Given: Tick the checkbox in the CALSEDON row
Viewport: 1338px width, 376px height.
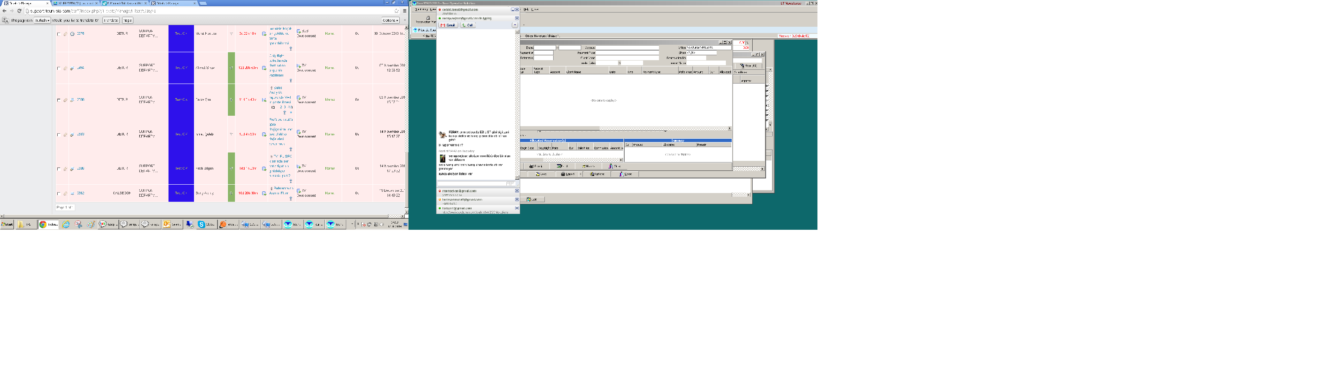Looking at the screenshot, I should [x=59, y=193].
